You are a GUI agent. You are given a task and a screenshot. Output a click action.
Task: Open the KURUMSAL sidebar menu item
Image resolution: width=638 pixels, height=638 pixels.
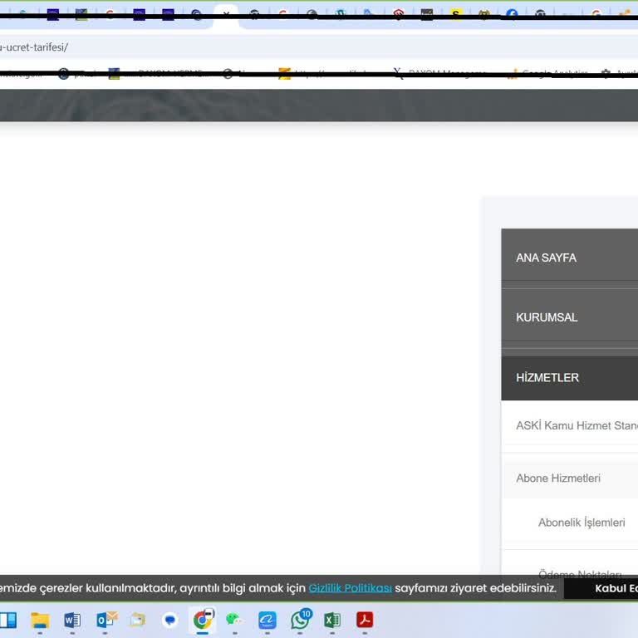[547, 317]
